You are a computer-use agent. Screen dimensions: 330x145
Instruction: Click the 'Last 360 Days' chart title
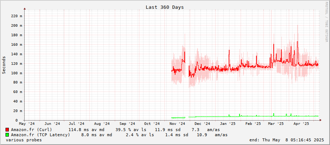[x=164, y=7]
